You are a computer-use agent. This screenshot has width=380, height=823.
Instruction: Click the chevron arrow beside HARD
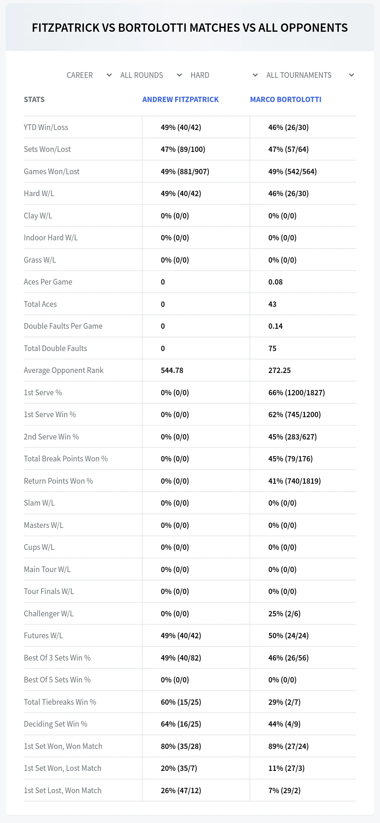[x=255, y=75]
